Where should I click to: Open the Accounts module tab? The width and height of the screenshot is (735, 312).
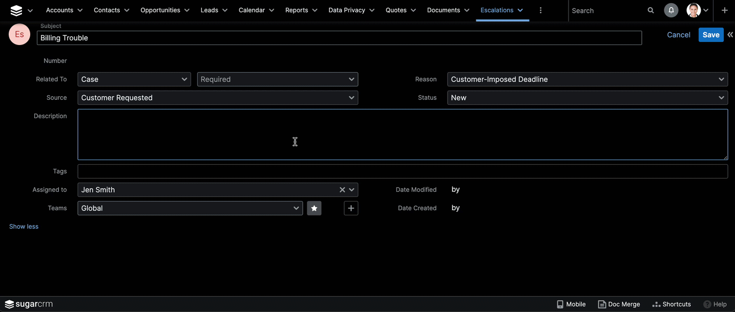click(59, 10)
